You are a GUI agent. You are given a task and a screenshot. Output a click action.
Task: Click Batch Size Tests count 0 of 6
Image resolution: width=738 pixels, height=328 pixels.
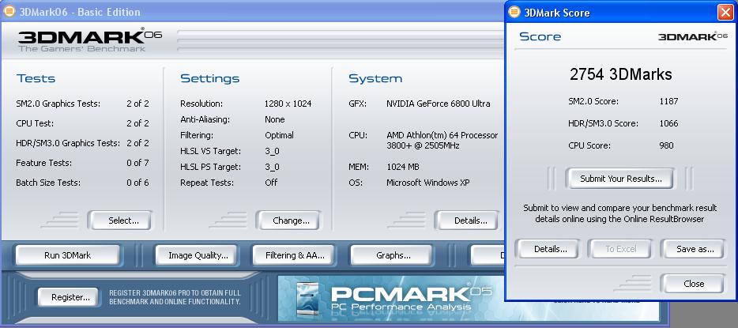[x=137, y=183]
